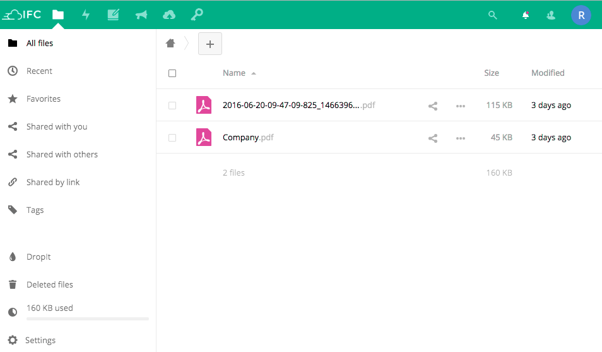Viewport: 602px width, 352px height.
Task: Go to home folder breadcrumb icon
Action: point(170,43)
